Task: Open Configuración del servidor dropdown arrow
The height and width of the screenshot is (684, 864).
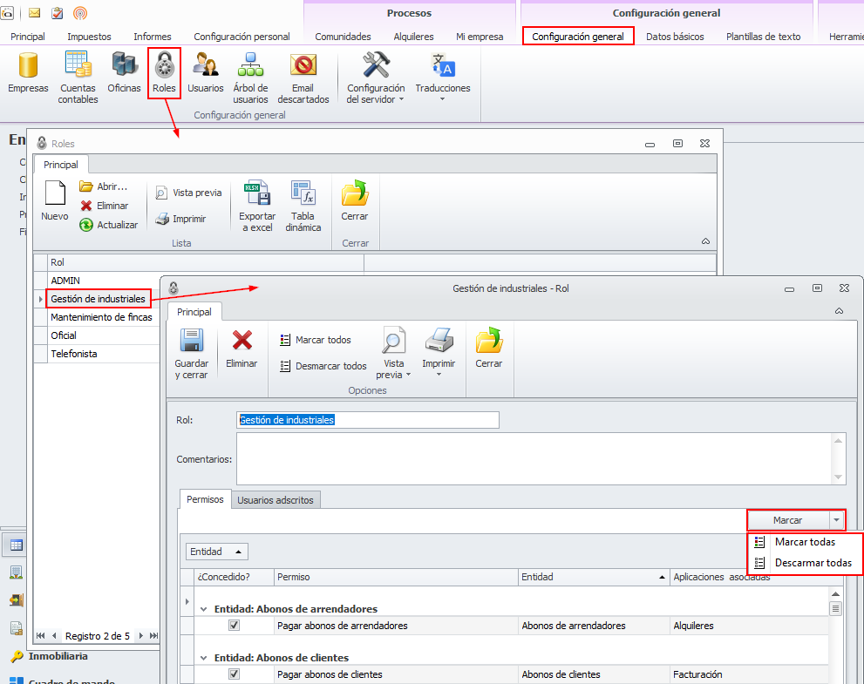Action: (401, 99)
